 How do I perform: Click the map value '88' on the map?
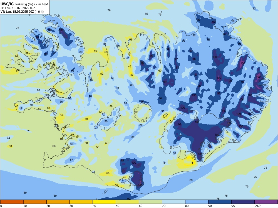coord(126,103)
